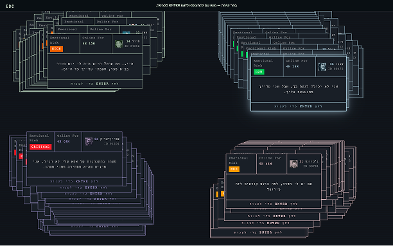Click the ESC button in the top bar

pos(10,6)
